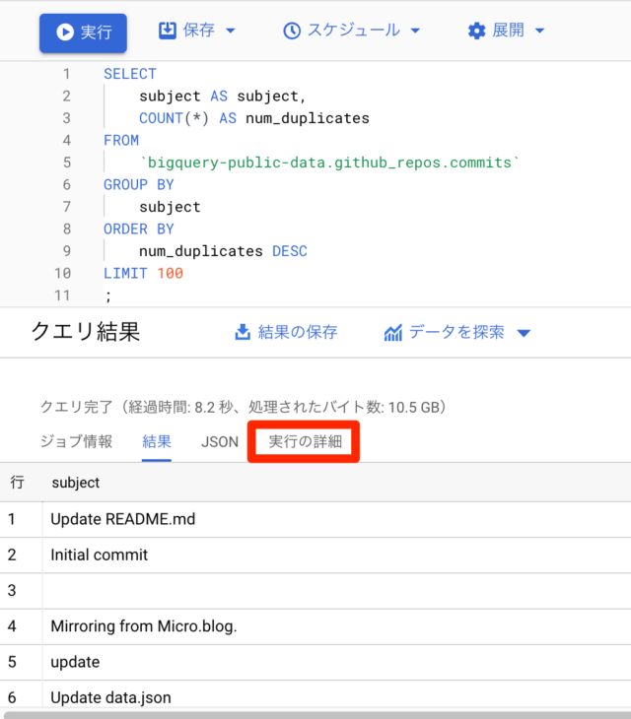Viewport: 631px width, 719px height.
Task: Click the Update README.md result row
Action: click(x=315, y=519)
